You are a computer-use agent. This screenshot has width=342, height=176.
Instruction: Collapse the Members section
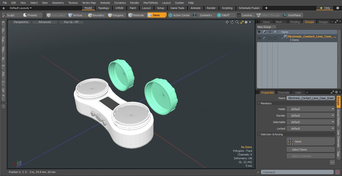coord(259,103)
